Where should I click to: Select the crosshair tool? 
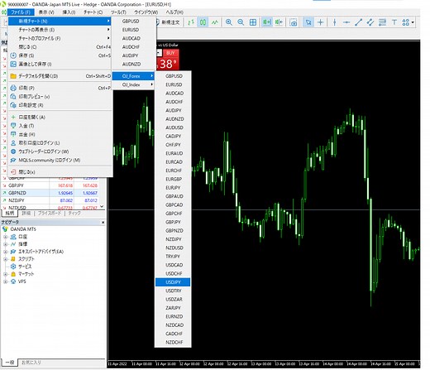(320, 22)
